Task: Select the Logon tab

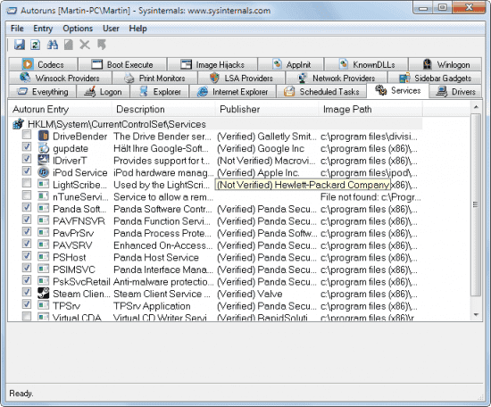Action: [x=103, y=92]
